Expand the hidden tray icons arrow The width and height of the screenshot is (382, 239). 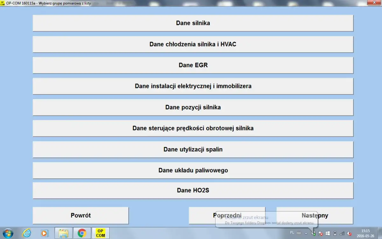pos(306,233)
